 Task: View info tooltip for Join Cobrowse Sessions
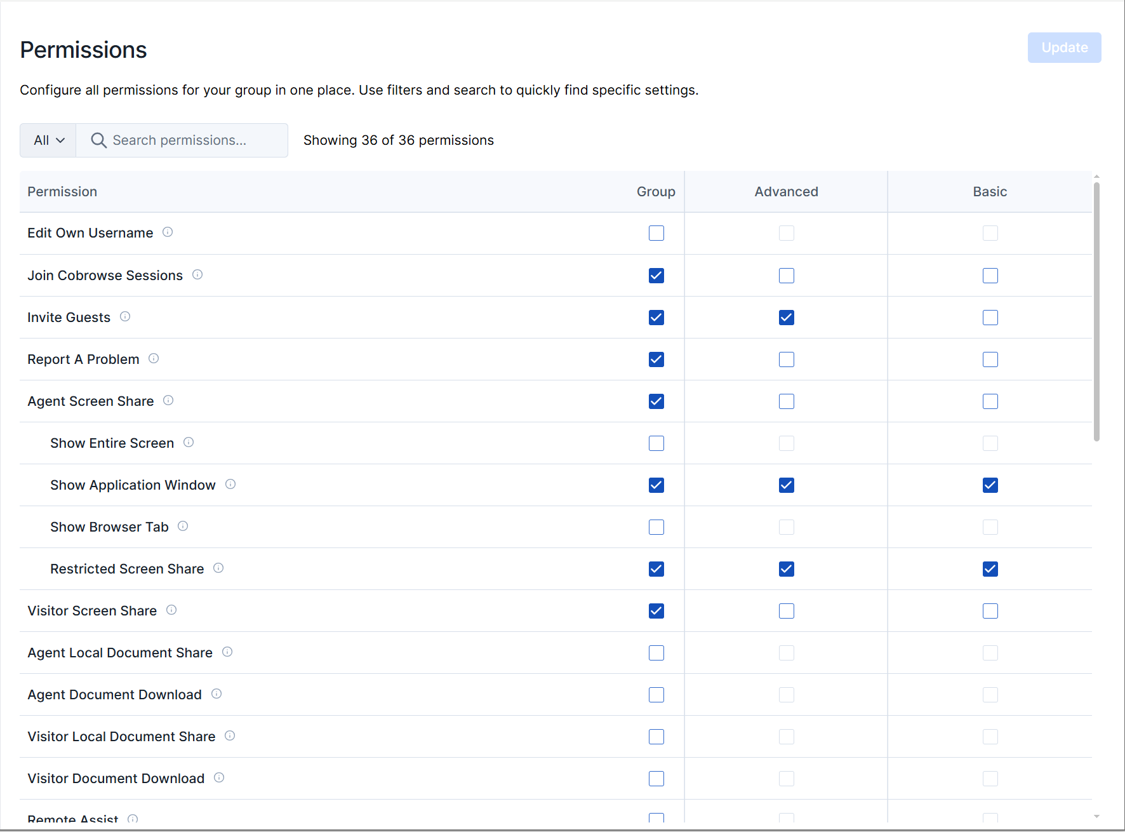pyautogui.click(x=197, y=274)
